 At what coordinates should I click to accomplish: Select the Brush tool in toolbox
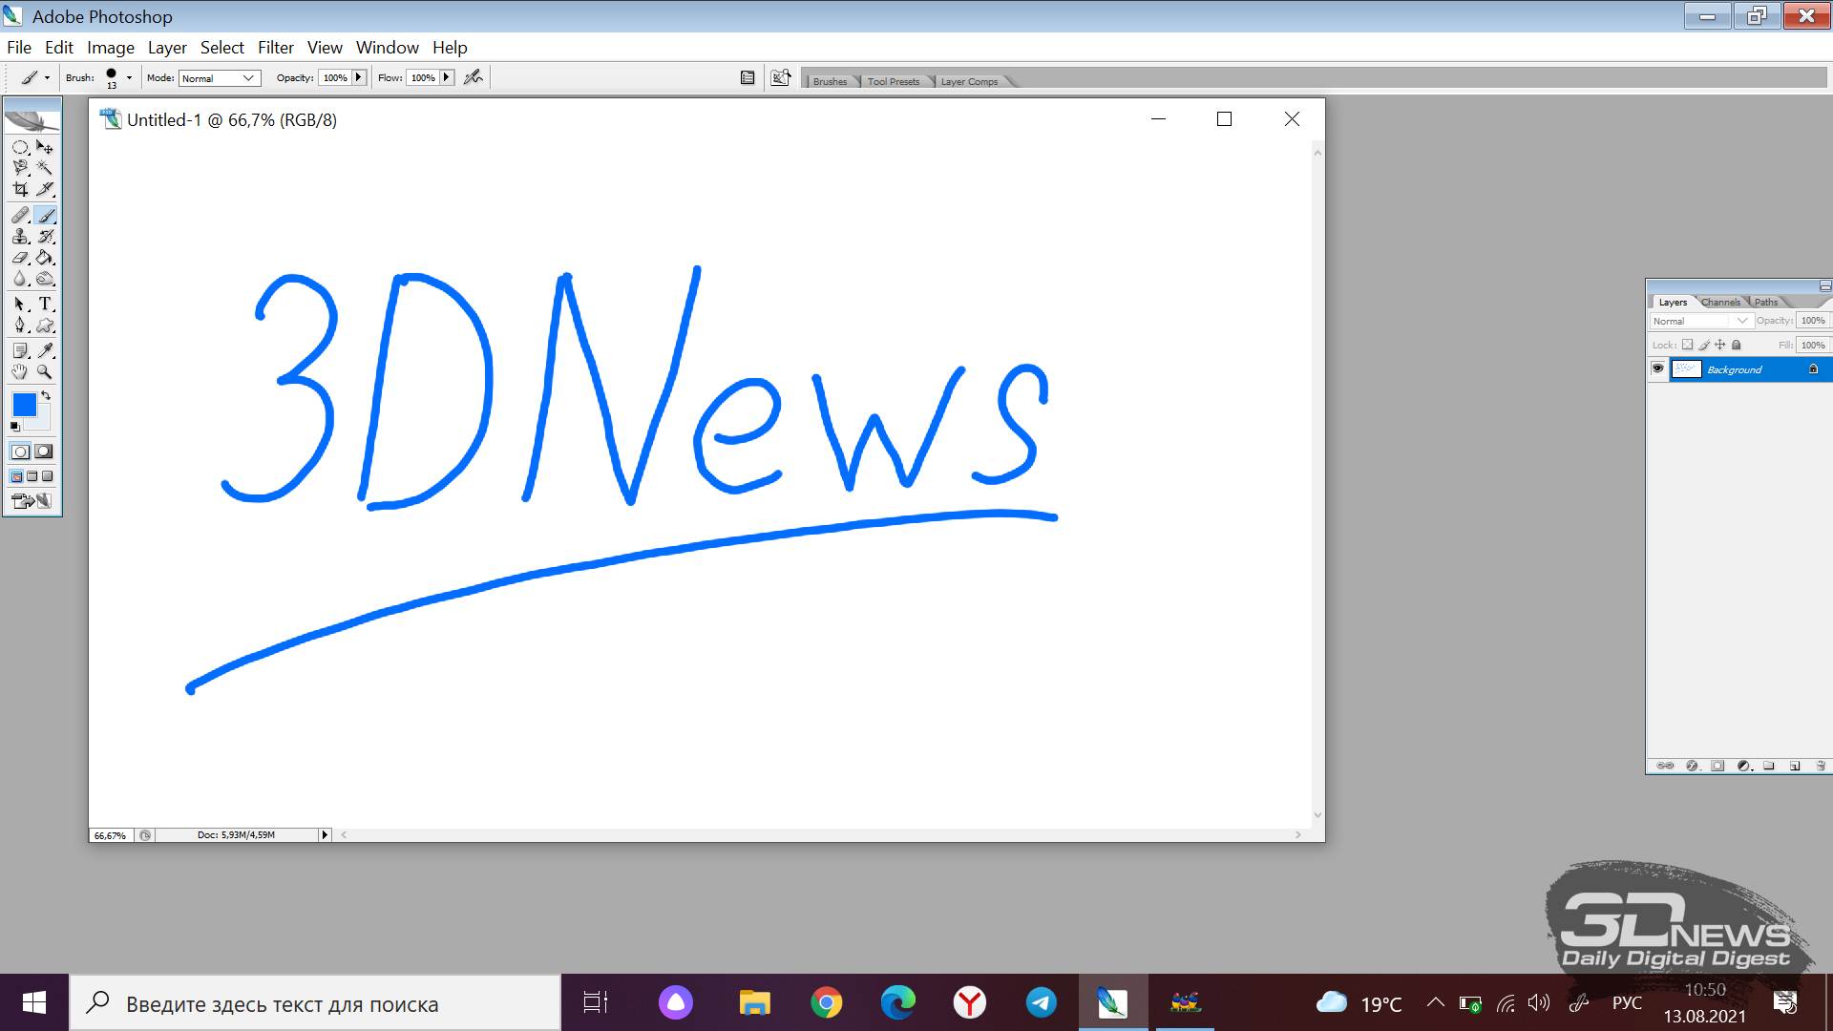(x=45, y=216)
